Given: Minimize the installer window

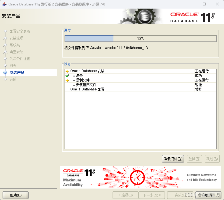Looking at the screenshot, I should coord(191,4).
